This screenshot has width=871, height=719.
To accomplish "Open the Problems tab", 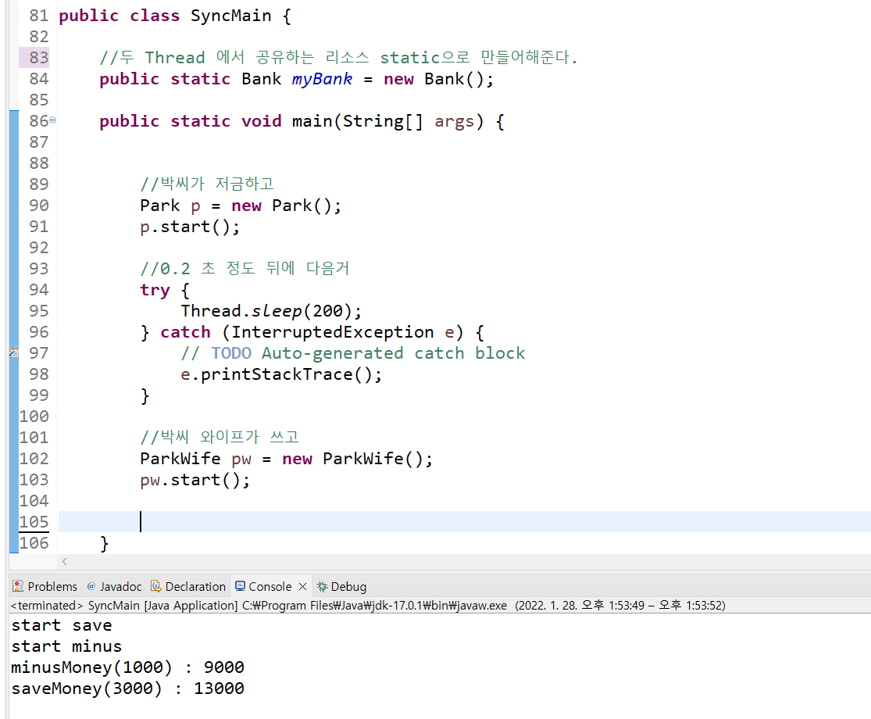I will coord(45,586).
